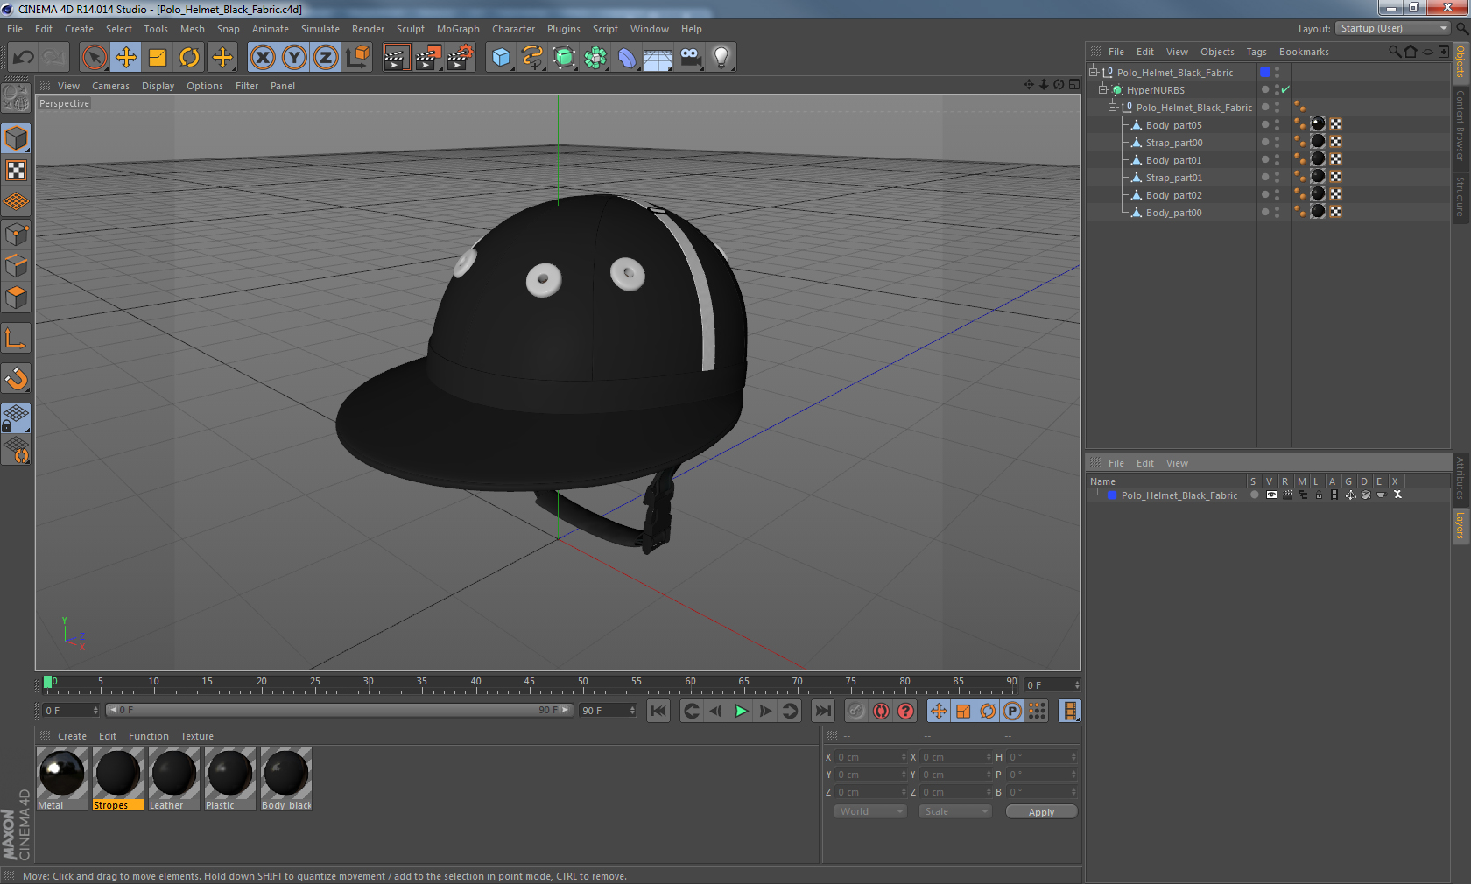Open the Object Manager Tags menu
Screen dimensions: 1471x884
click(x=1256, y=52)
